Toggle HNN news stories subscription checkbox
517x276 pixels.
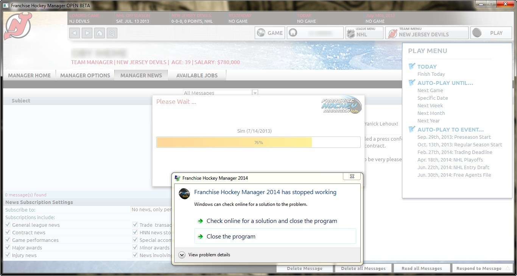[x=135, y=232]
